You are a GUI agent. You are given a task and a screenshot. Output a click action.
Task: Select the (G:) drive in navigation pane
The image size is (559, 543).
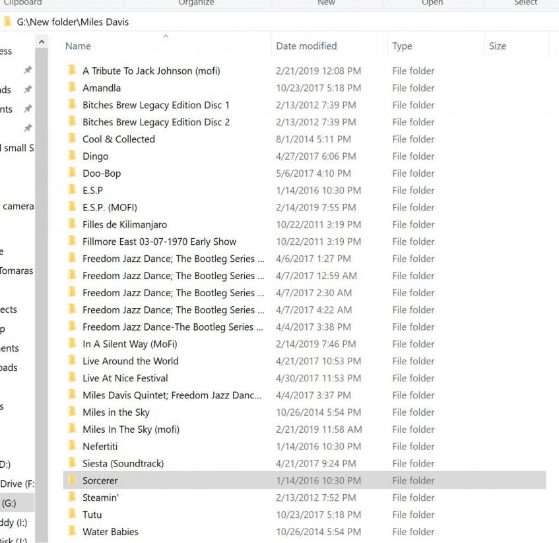9,503
